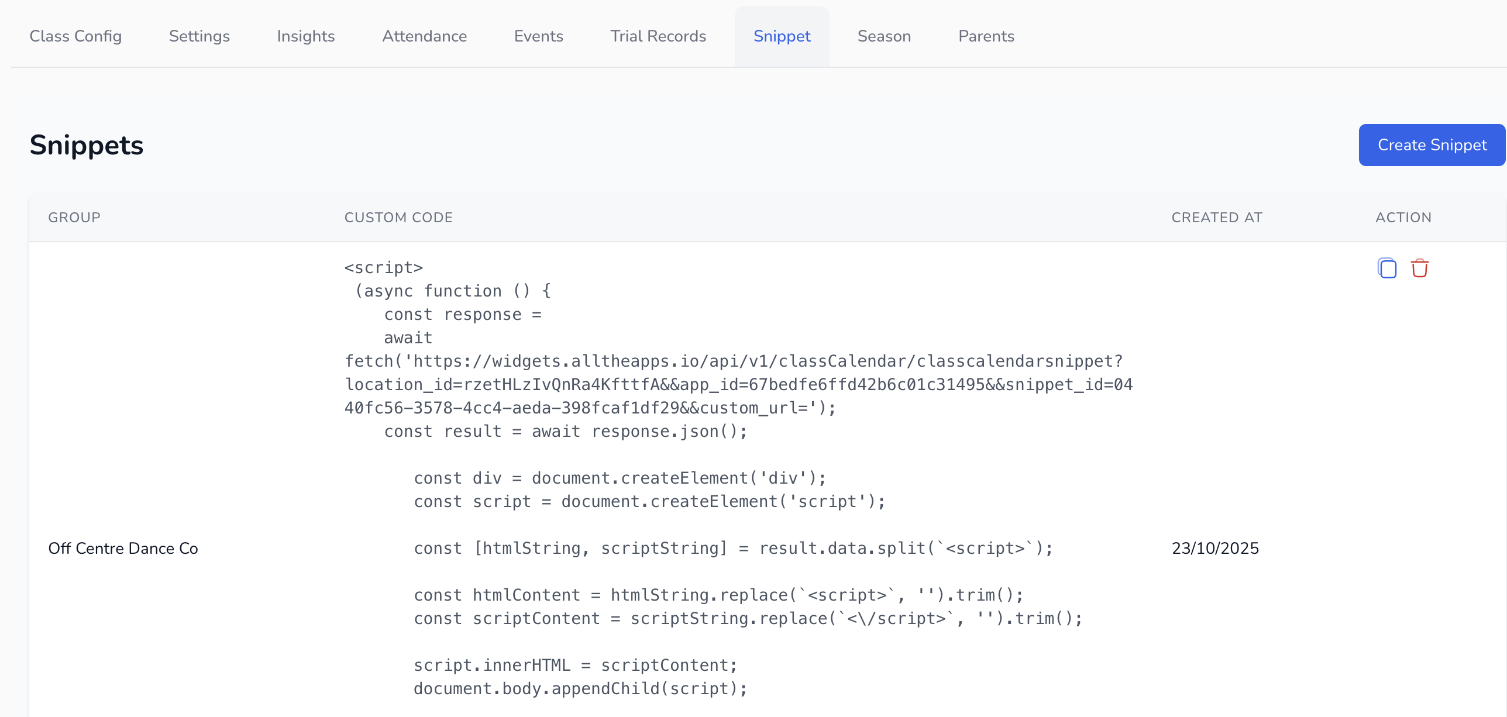Delete snippet with red trash icon
This screenshot has width=1507, height=717.
point(1419,268)
